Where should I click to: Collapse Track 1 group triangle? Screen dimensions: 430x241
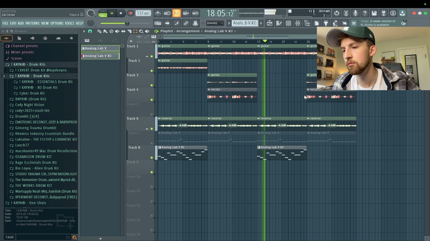tap(147, 56)
